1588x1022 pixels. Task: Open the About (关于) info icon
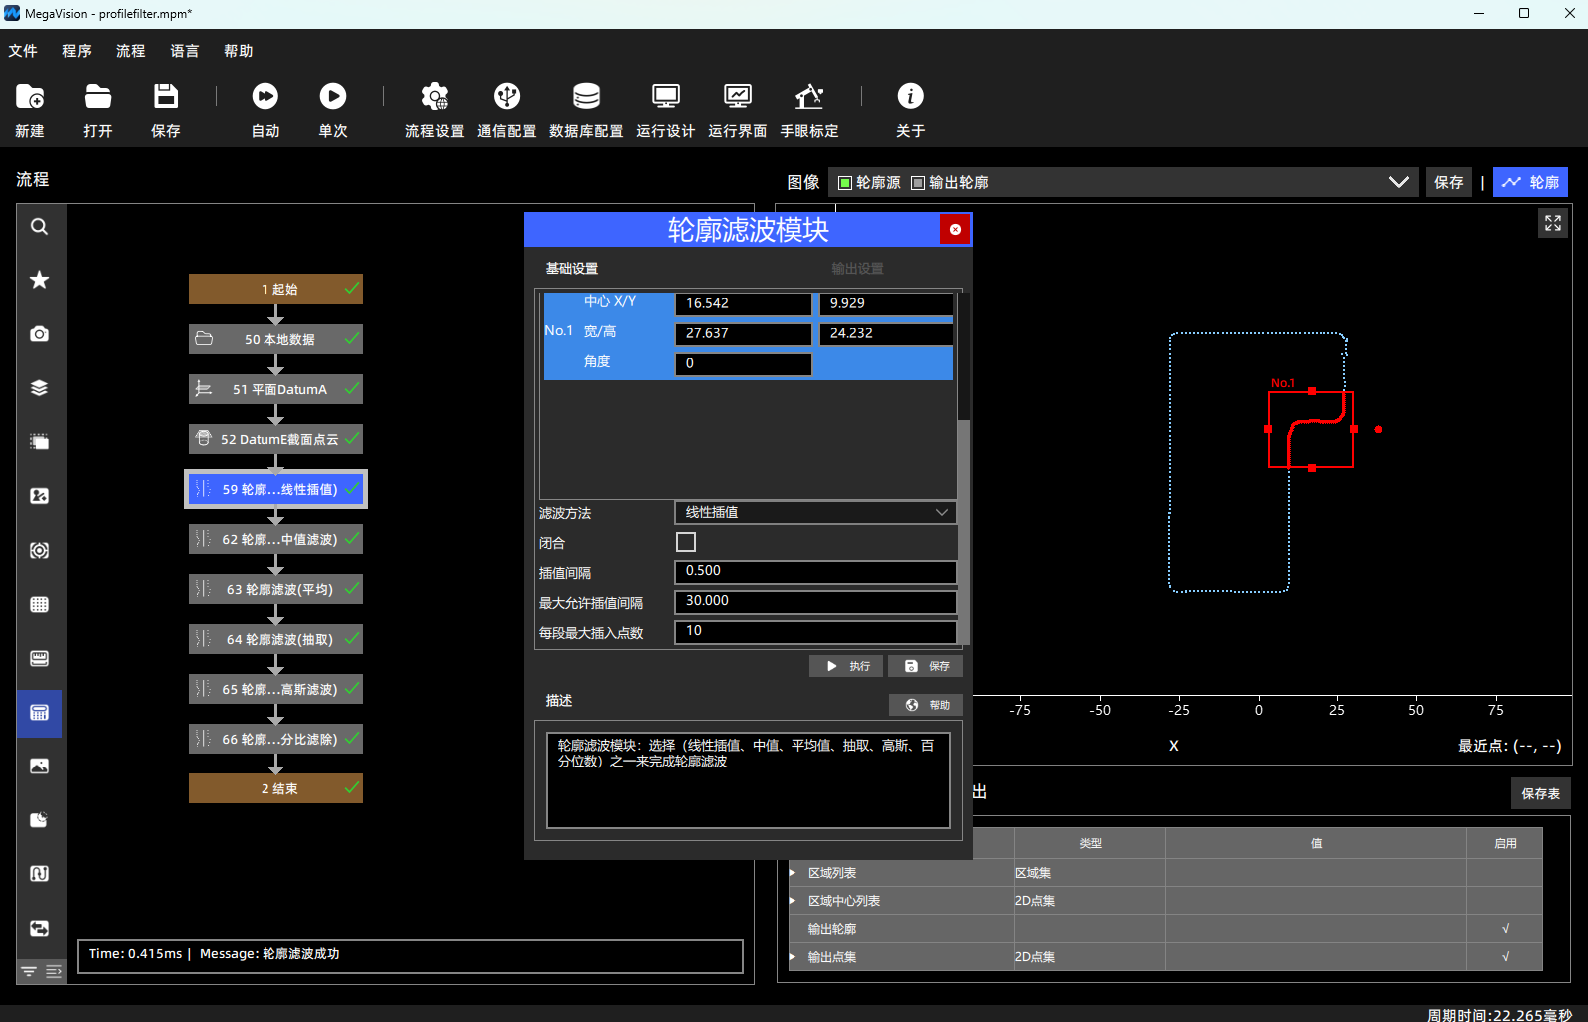click(x=911, y=97)
